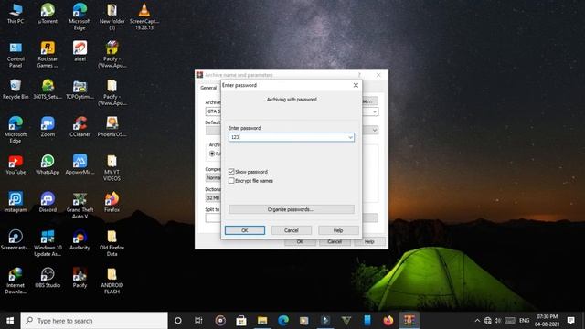
Task: Open Cortana circle on taskbar
Action: tap(178, 321)
